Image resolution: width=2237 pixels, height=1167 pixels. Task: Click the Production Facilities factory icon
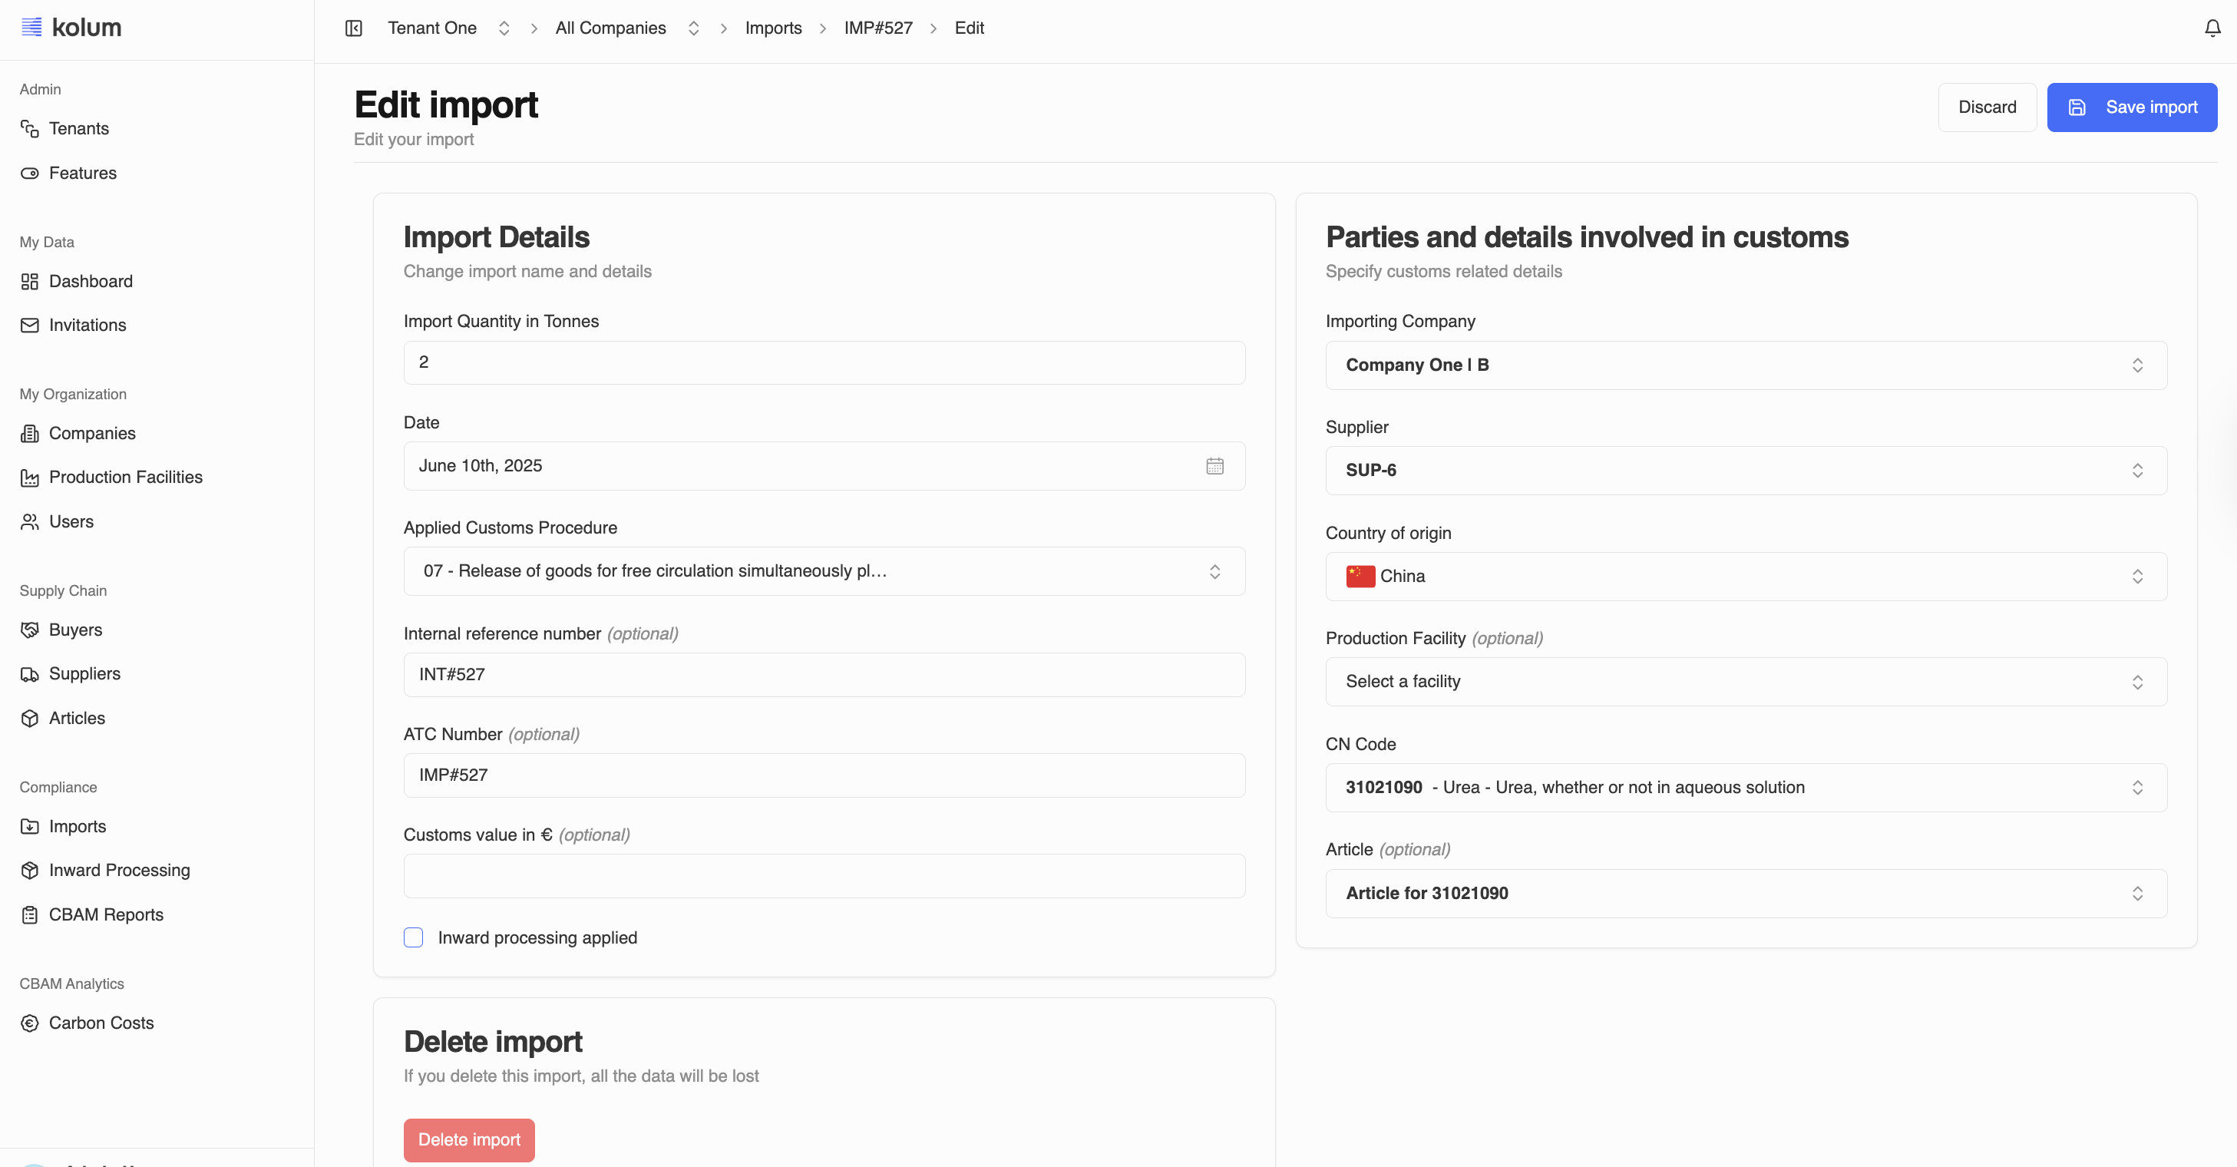(31, 478)
